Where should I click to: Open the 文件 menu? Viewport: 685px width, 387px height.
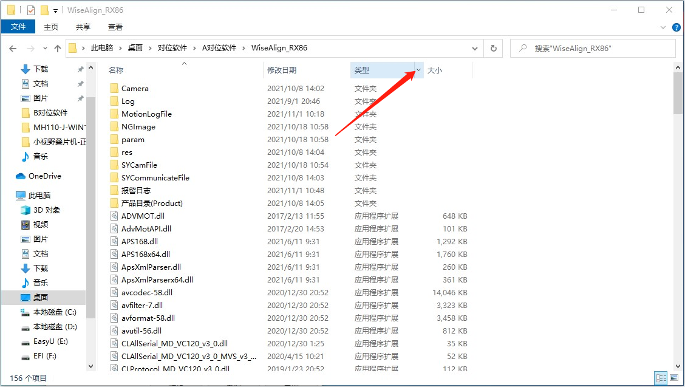click(x=18, y=27)
